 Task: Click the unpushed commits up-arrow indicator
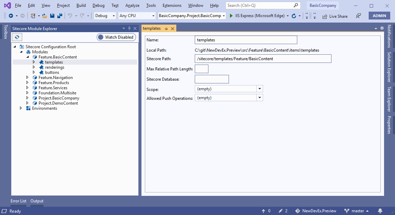point(266,211)
